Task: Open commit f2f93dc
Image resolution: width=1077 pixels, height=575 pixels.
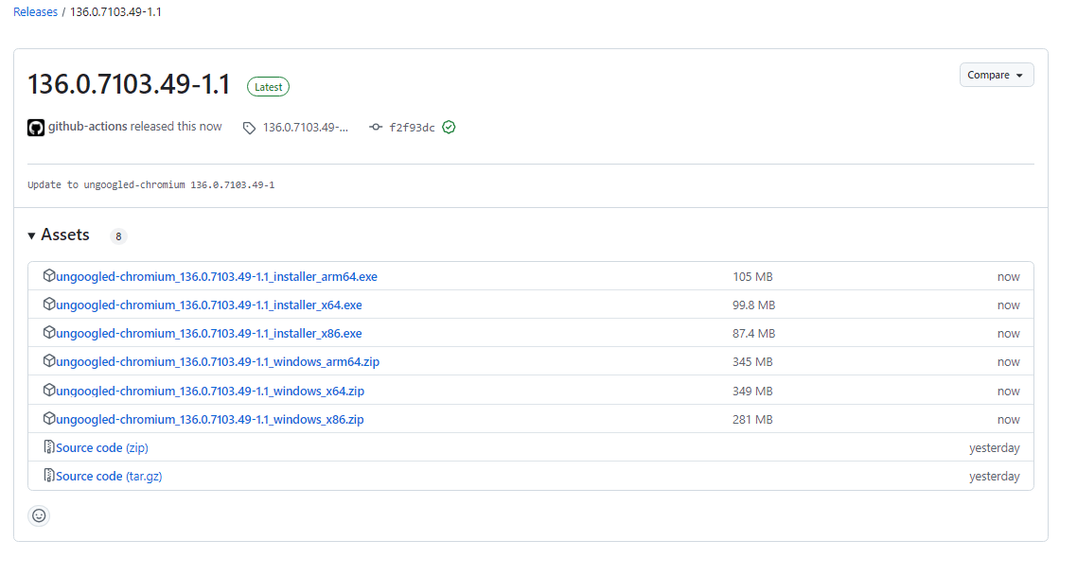Action: click(x=412, y=127)
